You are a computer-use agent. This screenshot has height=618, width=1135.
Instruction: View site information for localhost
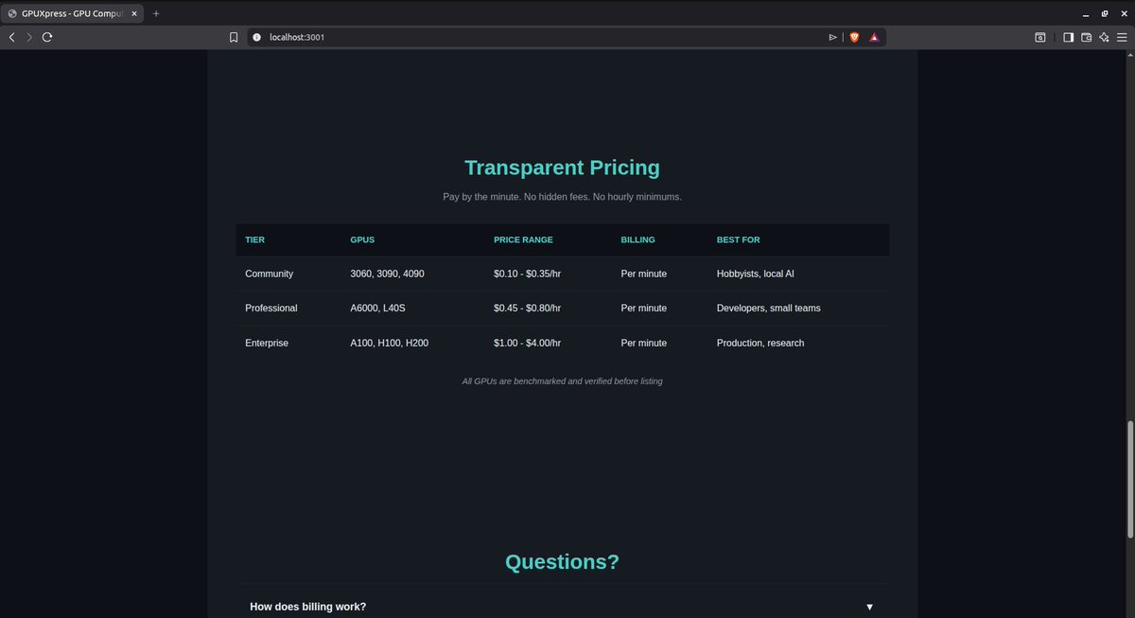pyautogui.click(x=256, y=37)
